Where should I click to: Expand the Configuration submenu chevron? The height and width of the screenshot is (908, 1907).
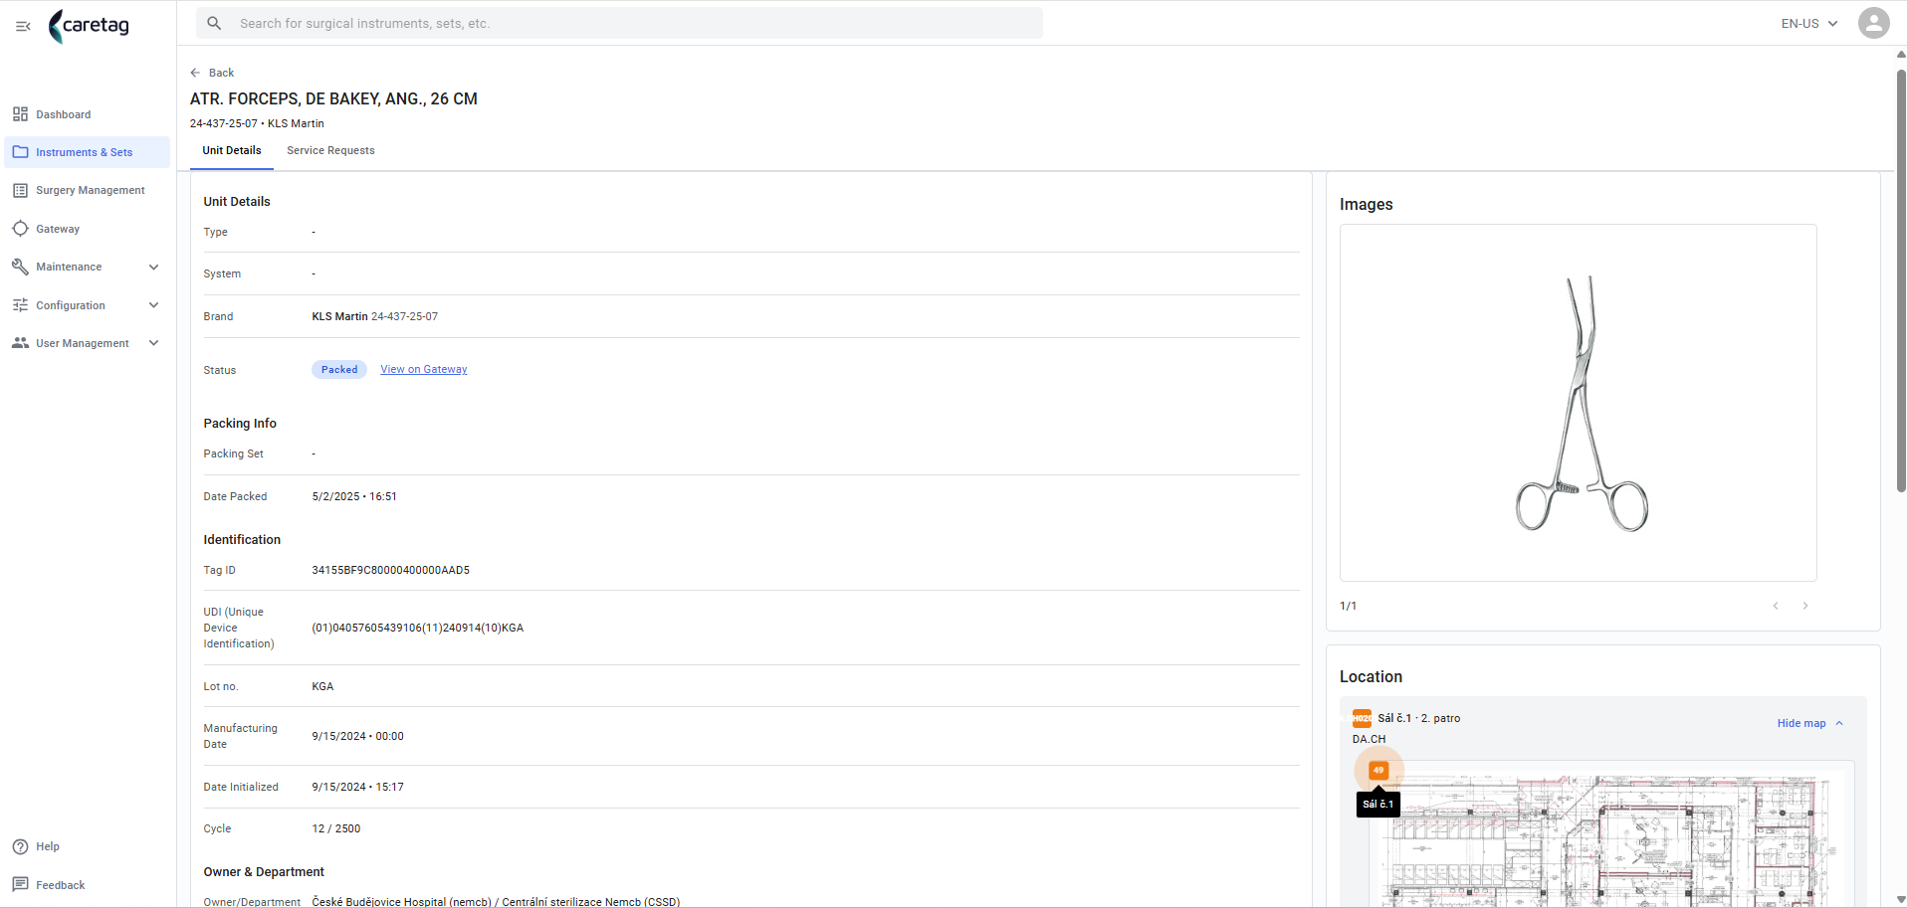[153, 305]
